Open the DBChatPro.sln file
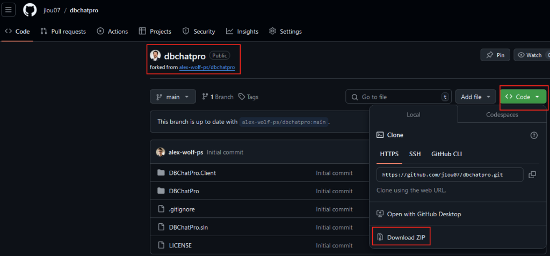550x256 pixels. [x=189, y=227]
